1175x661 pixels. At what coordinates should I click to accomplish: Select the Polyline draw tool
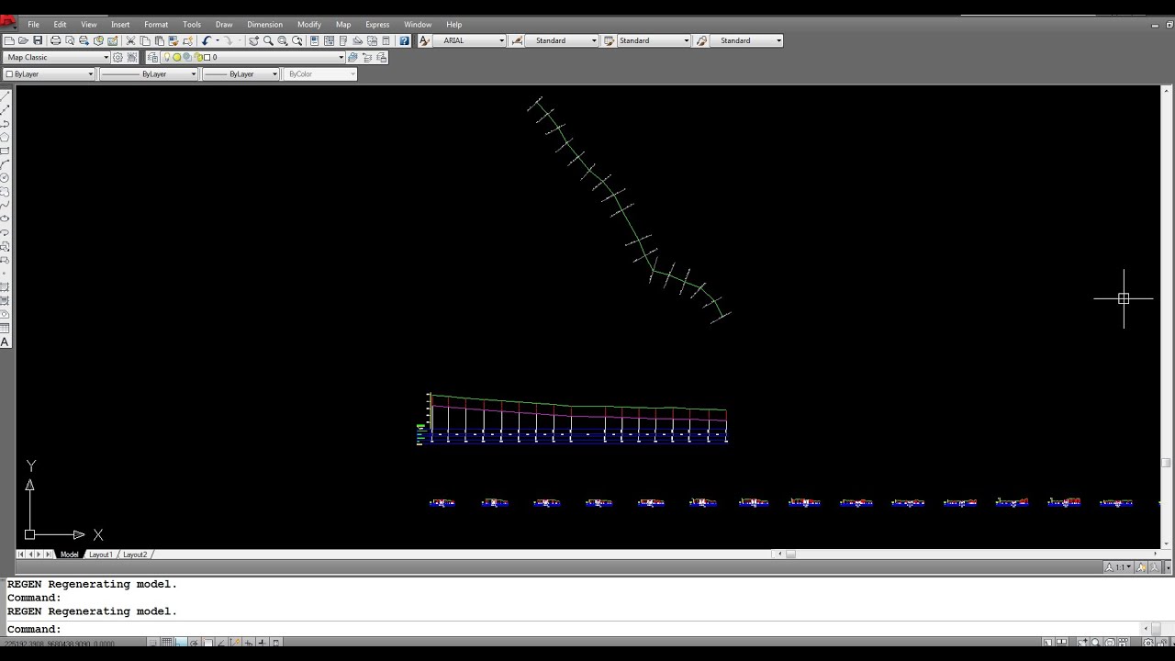click(5, 123)
